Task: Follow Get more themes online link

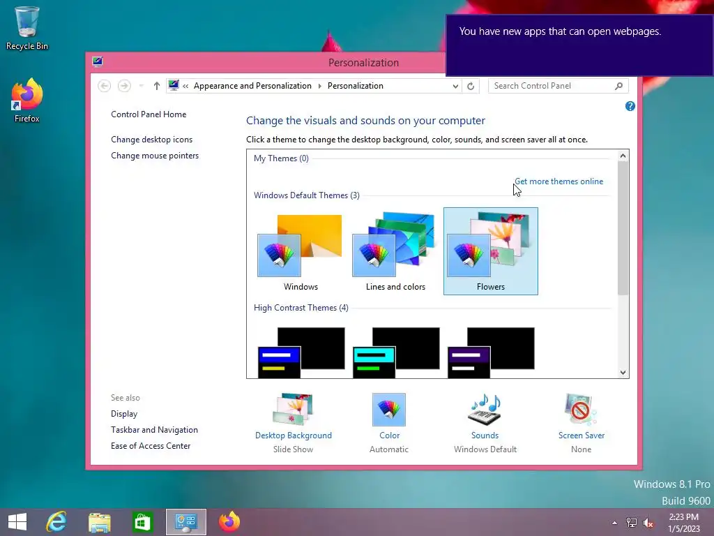Action: tap(559, 181)
